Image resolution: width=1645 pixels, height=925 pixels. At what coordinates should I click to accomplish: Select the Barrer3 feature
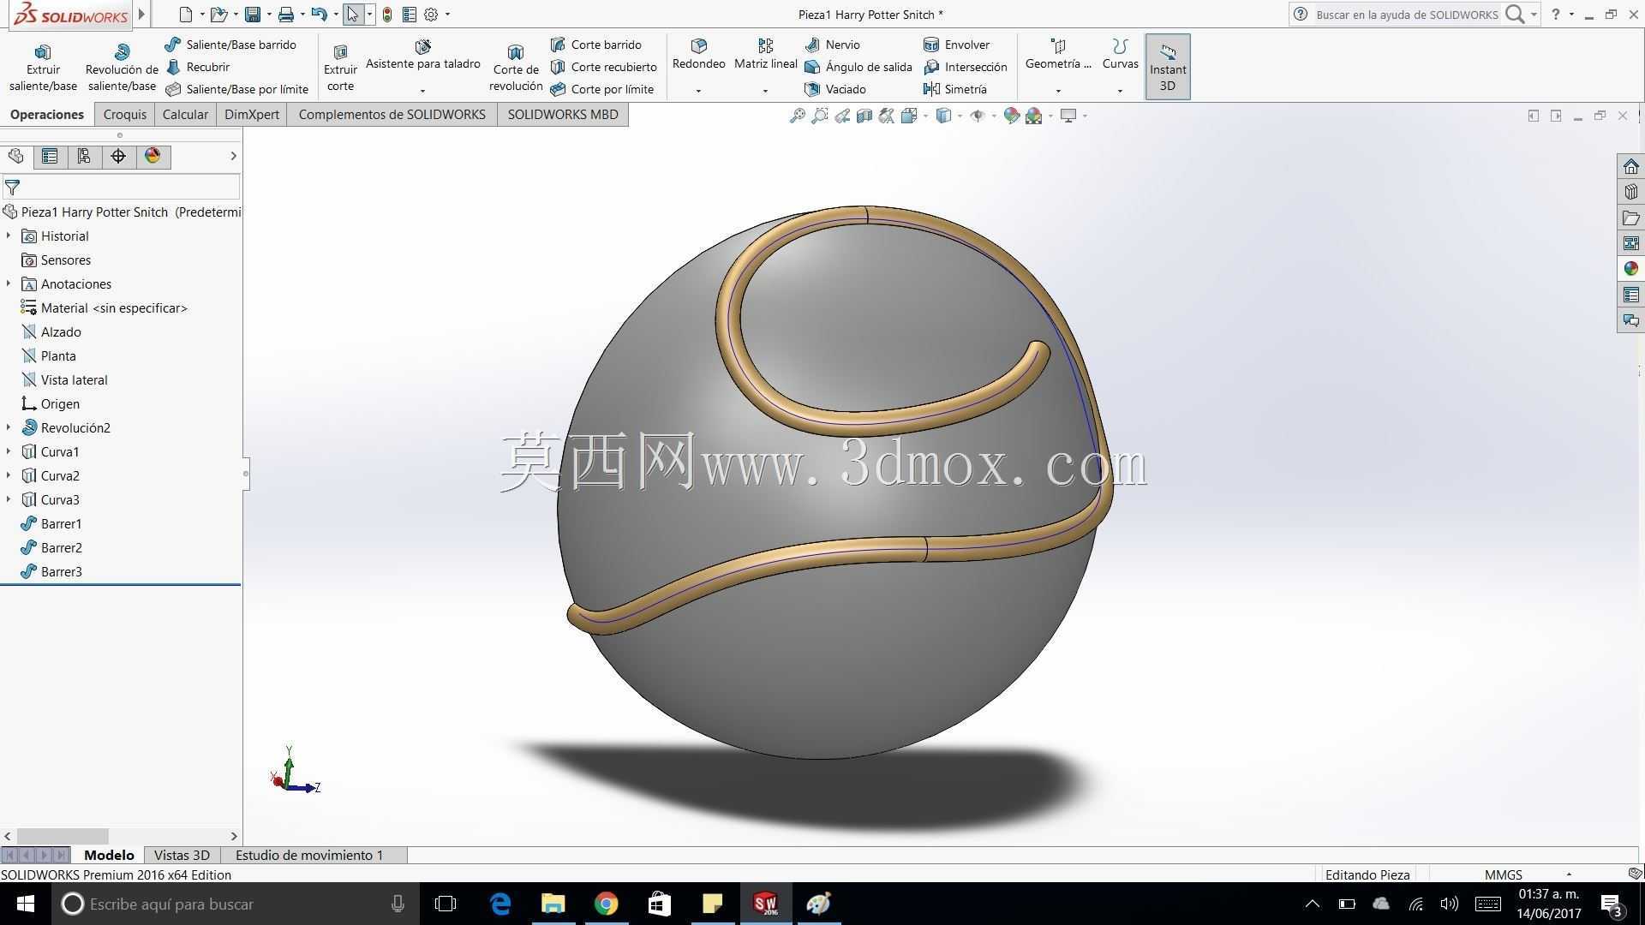pyautogui.click(x=51, y=571)
